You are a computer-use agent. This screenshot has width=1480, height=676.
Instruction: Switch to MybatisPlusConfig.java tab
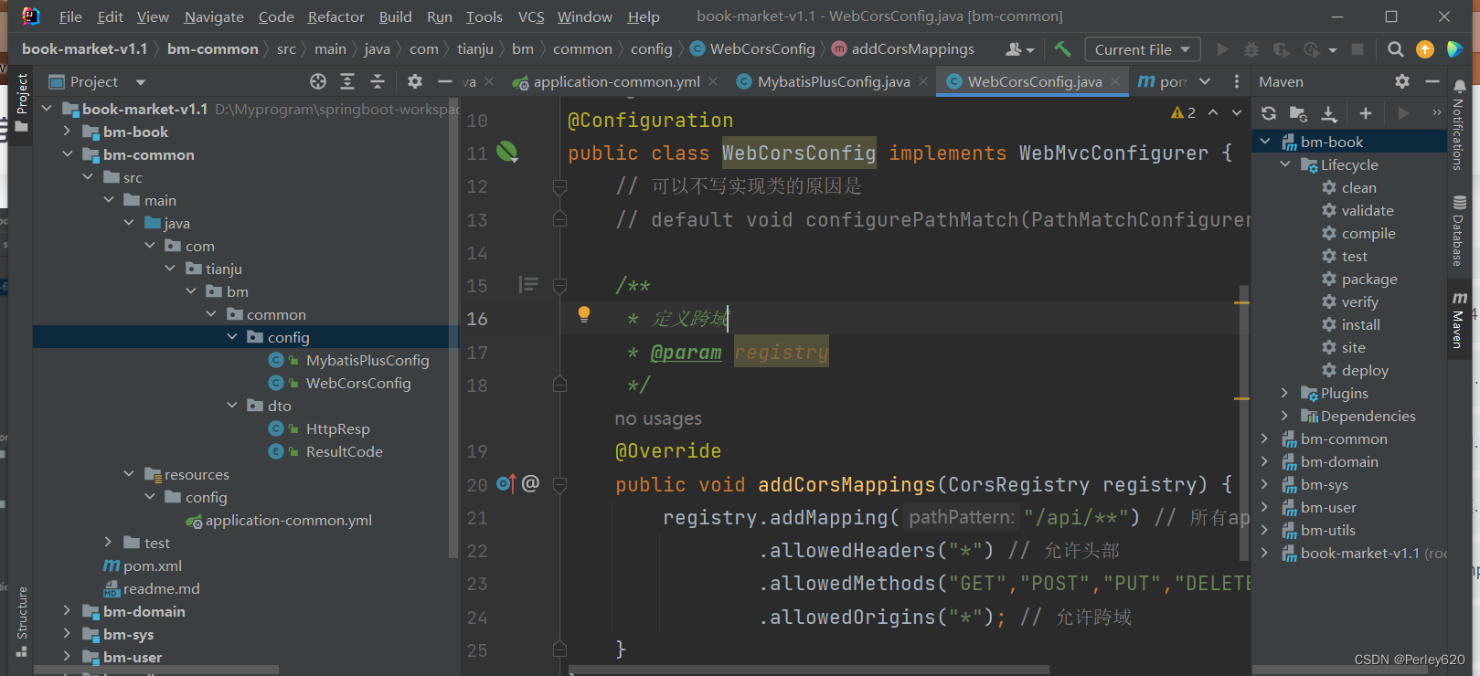(834, 81)
